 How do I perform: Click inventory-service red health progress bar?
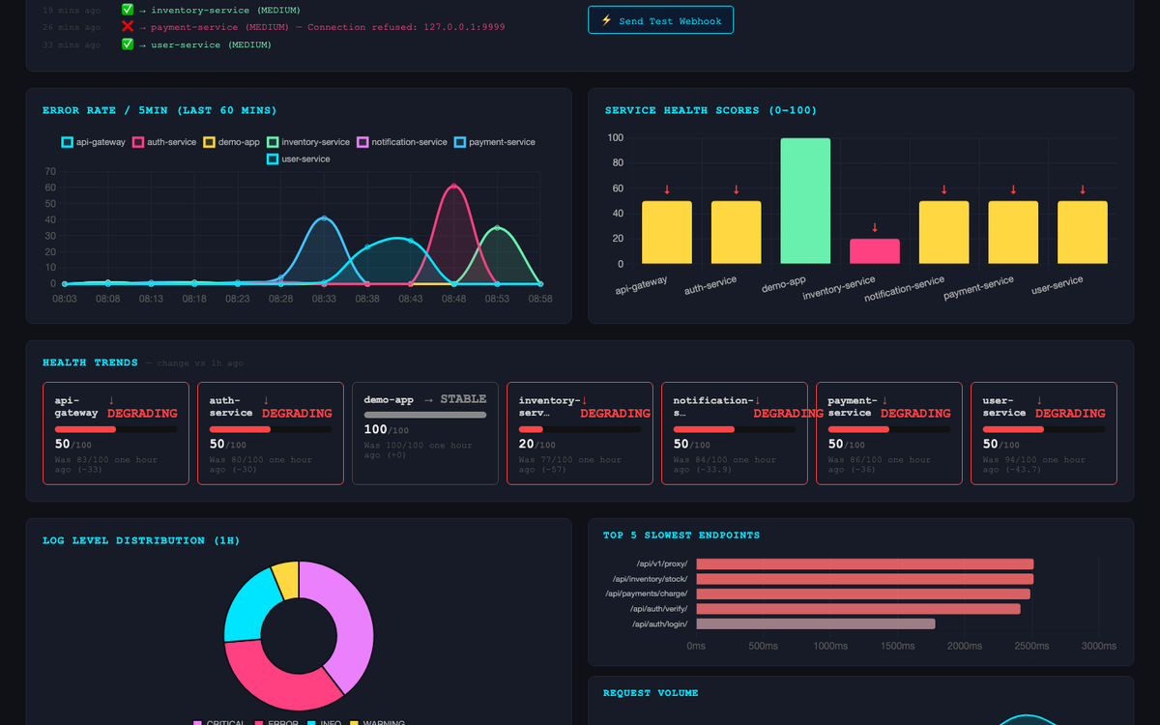click(x=531, y=429)
